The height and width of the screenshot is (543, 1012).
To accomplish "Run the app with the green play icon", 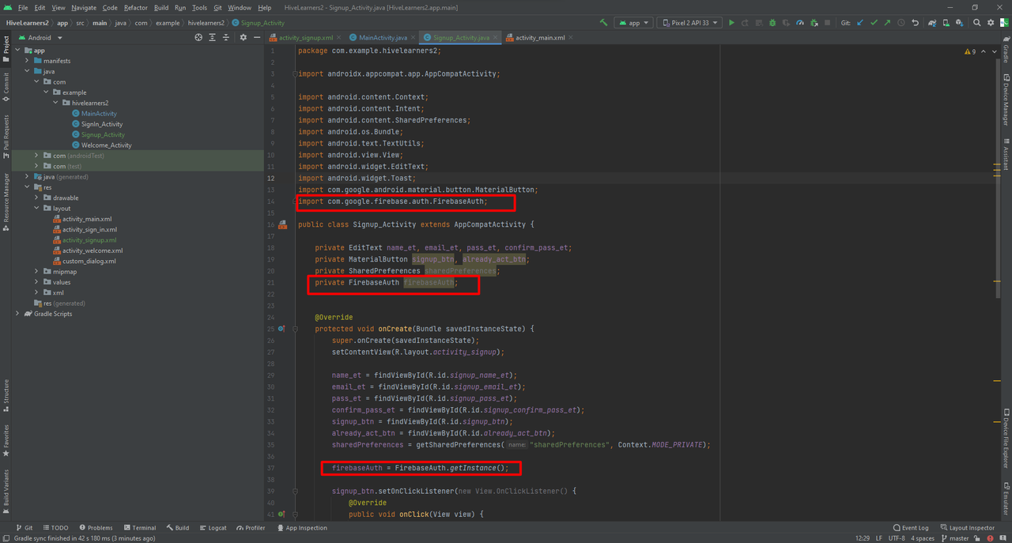I will click(731, 23).
